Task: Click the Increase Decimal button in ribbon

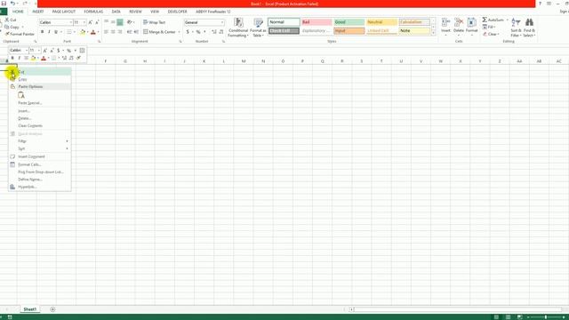Action: (213, 32)
